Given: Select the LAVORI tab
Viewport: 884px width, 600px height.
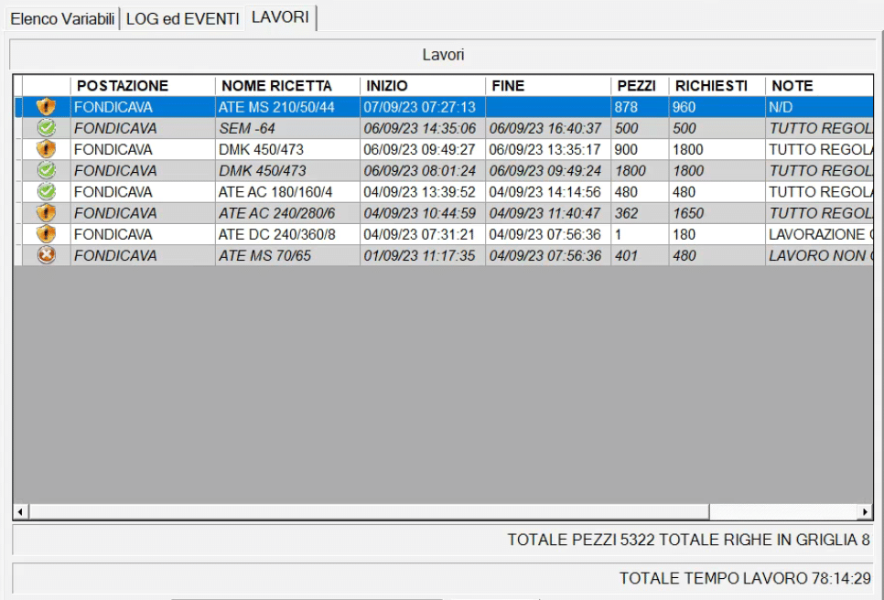Looking at the screenshot, I should [x=280, y=18].
